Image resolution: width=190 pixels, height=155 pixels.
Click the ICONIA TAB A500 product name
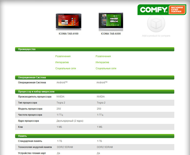coord(111,34)
